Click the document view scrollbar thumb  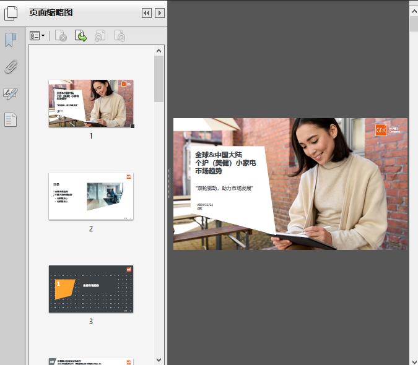414,24
